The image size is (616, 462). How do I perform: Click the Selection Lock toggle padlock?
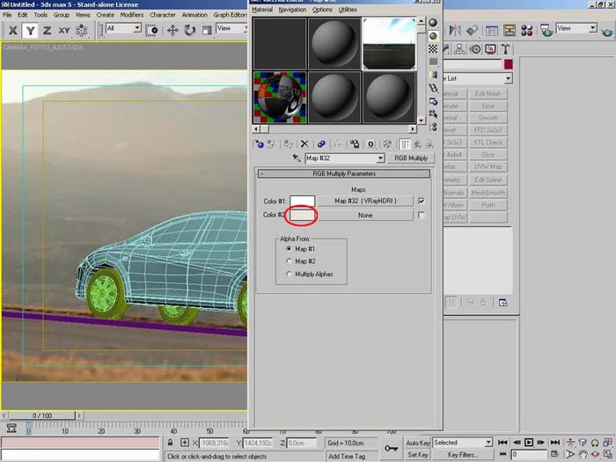point(170,443)
